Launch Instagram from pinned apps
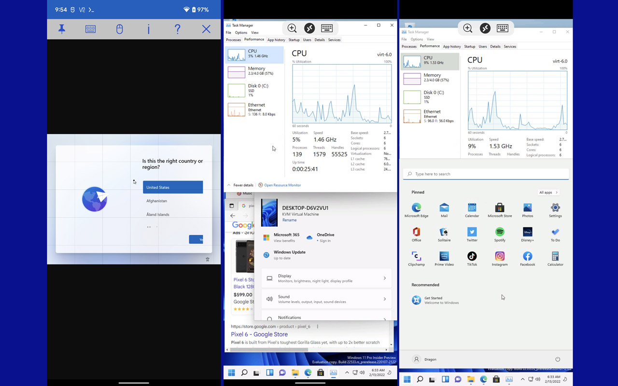The width and height of the screenshot is (618, 386). [500, 259]
